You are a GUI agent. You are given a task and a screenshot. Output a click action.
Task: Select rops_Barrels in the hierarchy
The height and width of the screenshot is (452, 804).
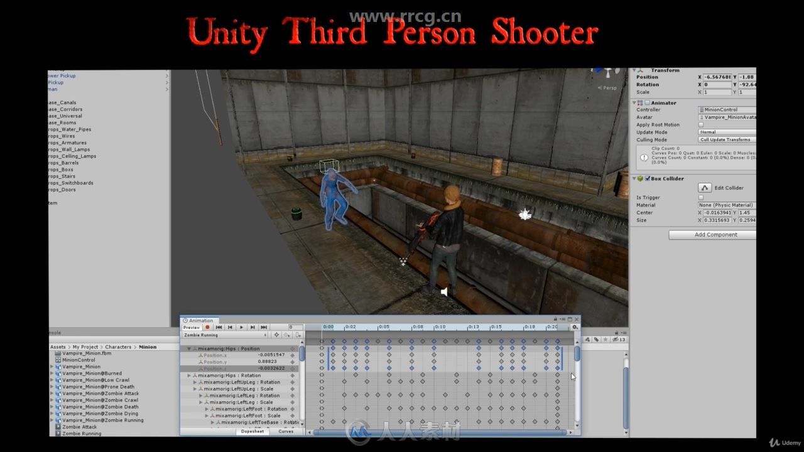(63, 163)
